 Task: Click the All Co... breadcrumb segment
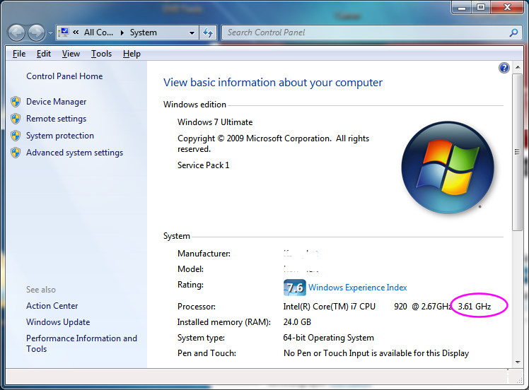click(x=98, y=32)
